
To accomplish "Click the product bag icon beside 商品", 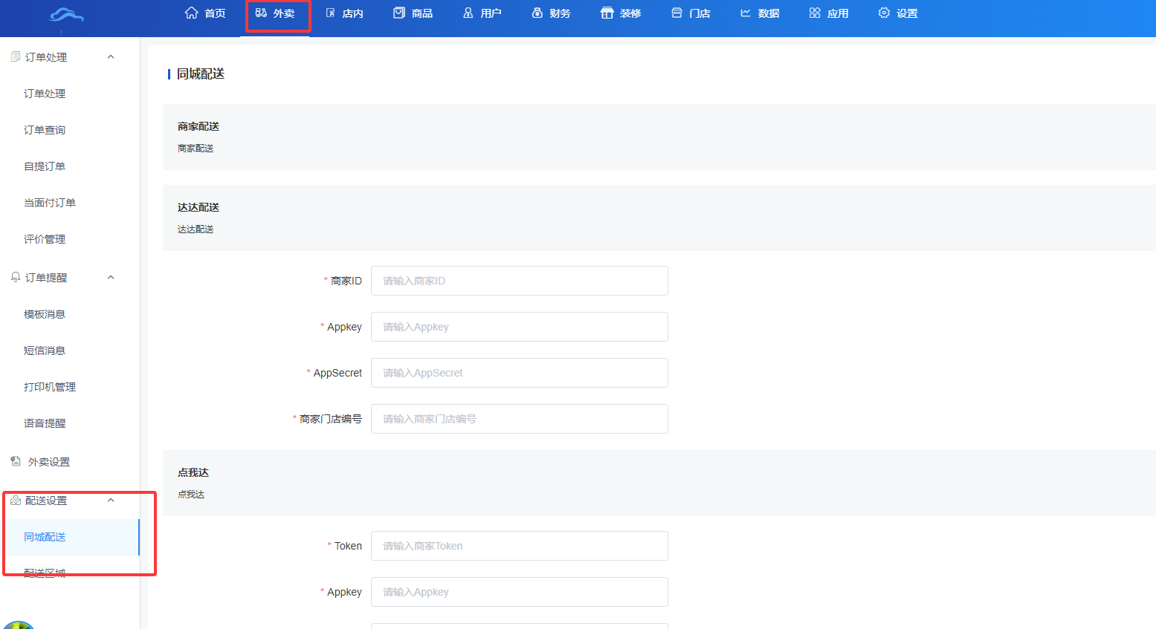I will [x=399, y=13].
